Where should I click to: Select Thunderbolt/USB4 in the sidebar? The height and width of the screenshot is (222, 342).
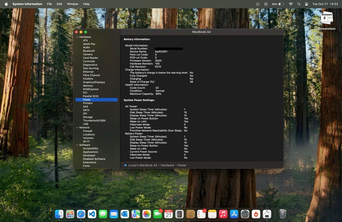(94, 121)
